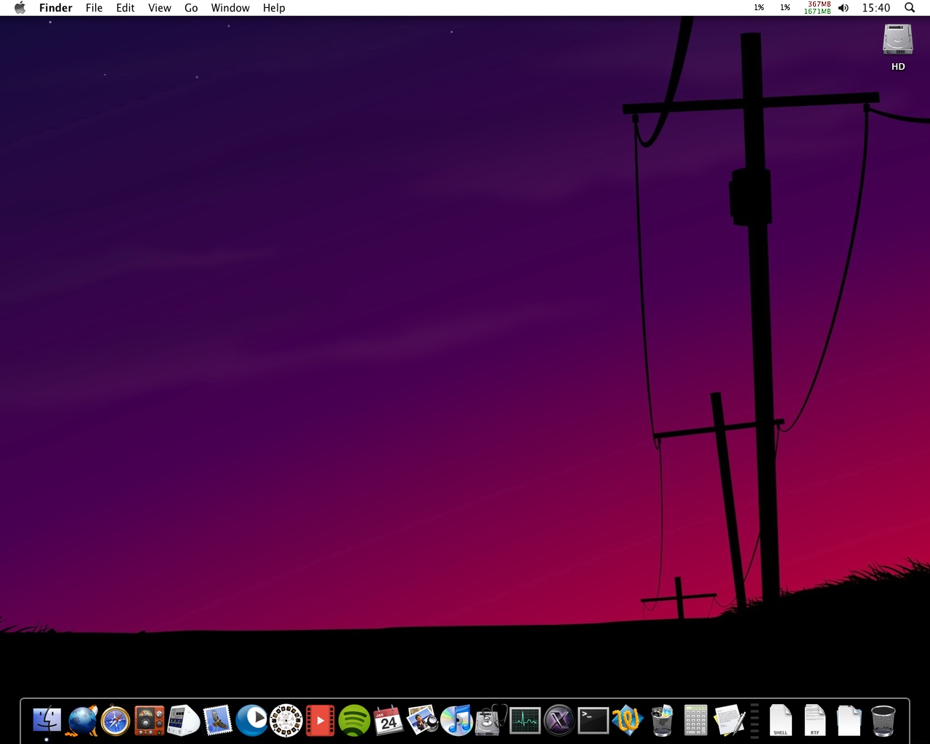
Task: Open the View menu
Action: coord(160,8)
